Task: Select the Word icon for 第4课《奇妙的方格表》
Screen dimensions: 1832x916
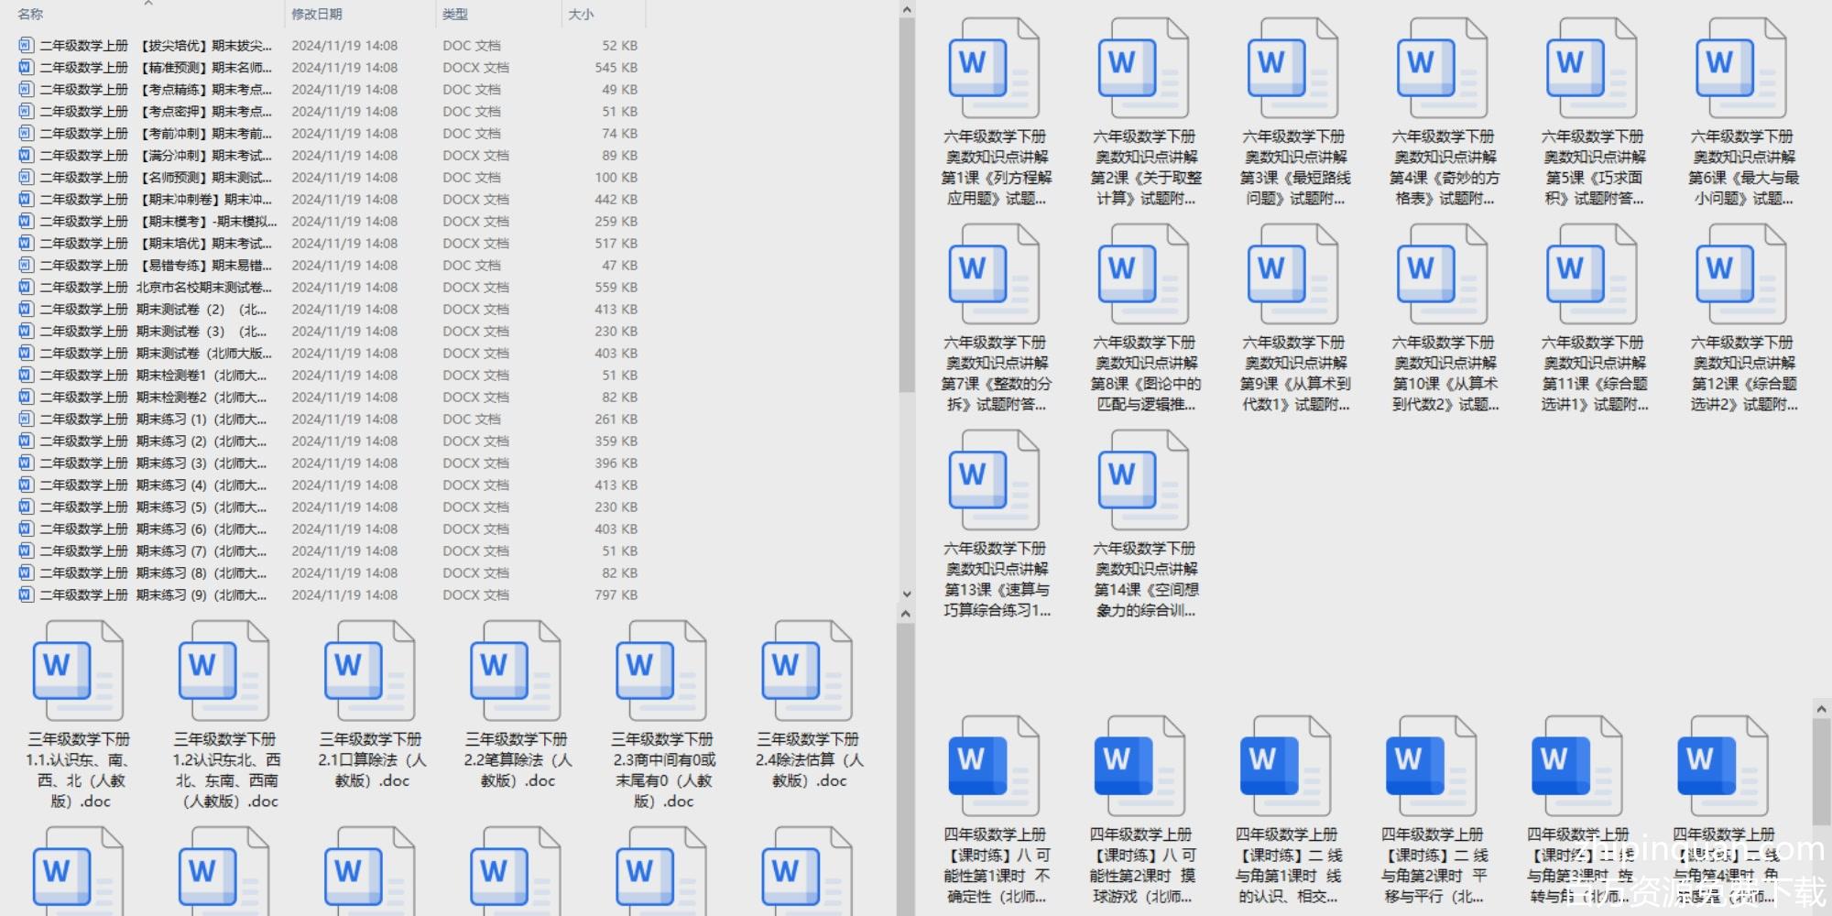Action: pos(1442,69)
